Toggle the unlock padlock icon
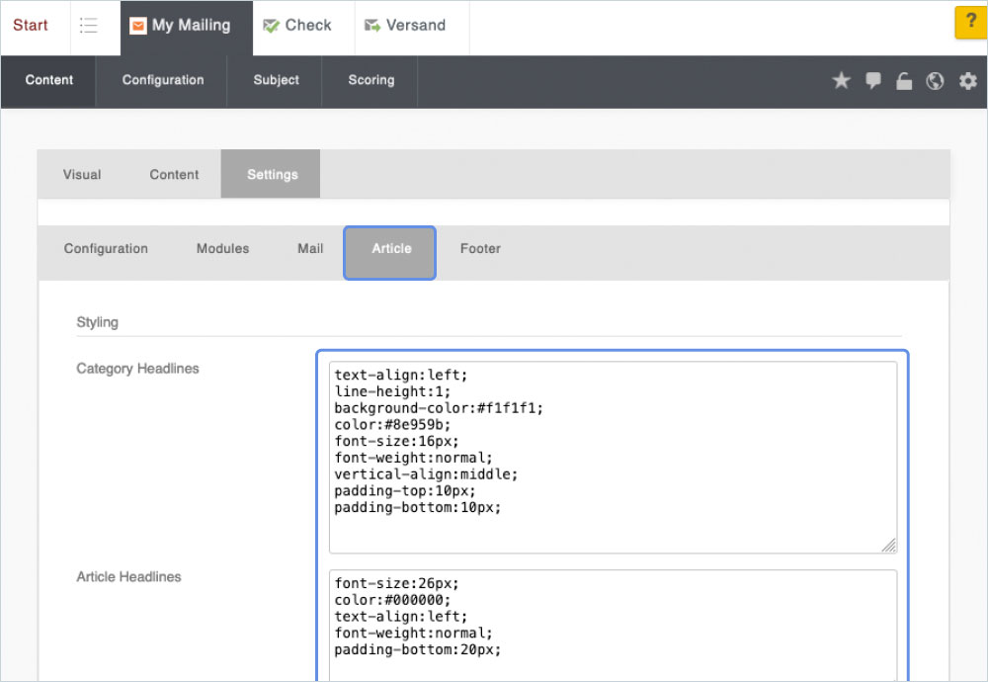This screenshot has height=682, width=988. click(x=904, y=81)
